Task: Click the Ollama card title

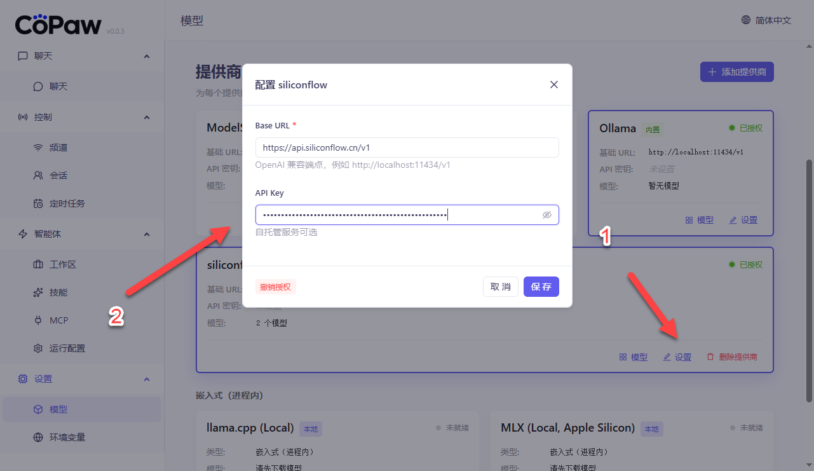Action: pos(618,128)
